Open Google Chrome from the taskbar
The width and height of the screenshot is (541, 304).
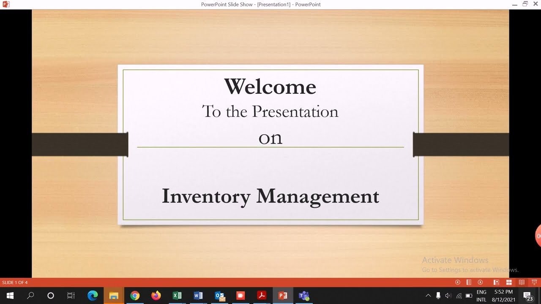pyautogui.click(x=135, y=296)
